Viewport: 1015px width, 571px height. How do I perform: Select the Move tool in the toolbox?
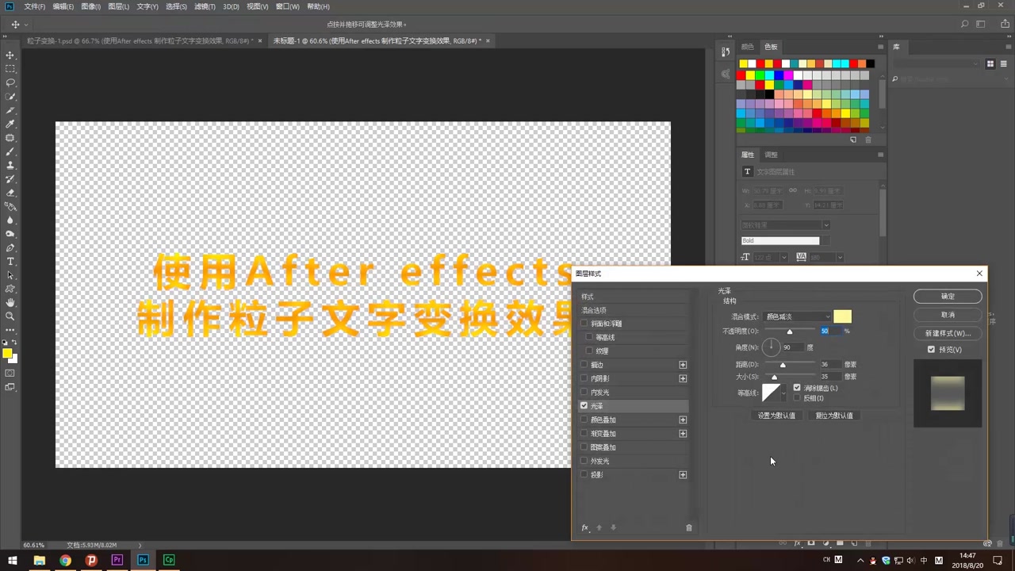10,55
